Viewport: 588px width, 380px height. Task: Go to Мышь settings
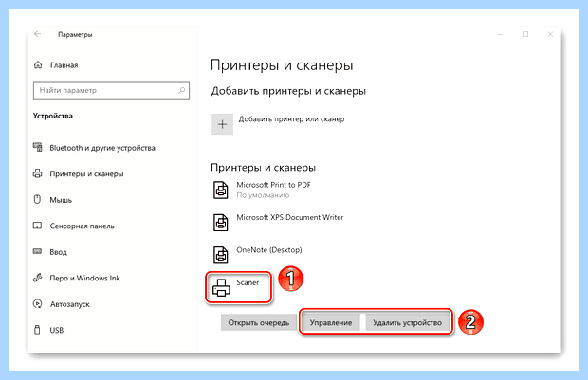(x=61, y=200)
